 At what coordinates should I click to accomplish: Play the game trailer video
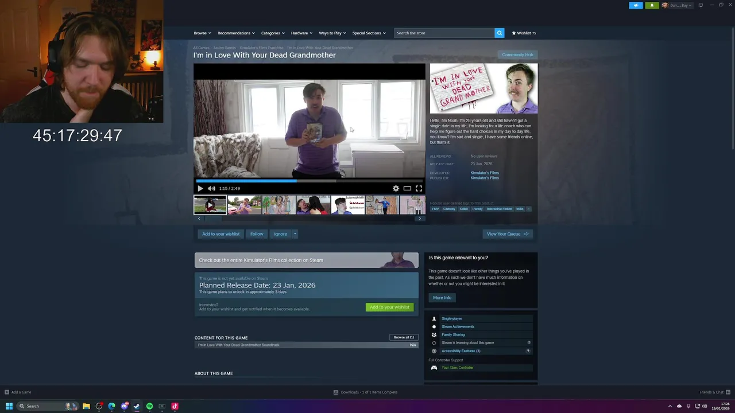coord(200,188)
